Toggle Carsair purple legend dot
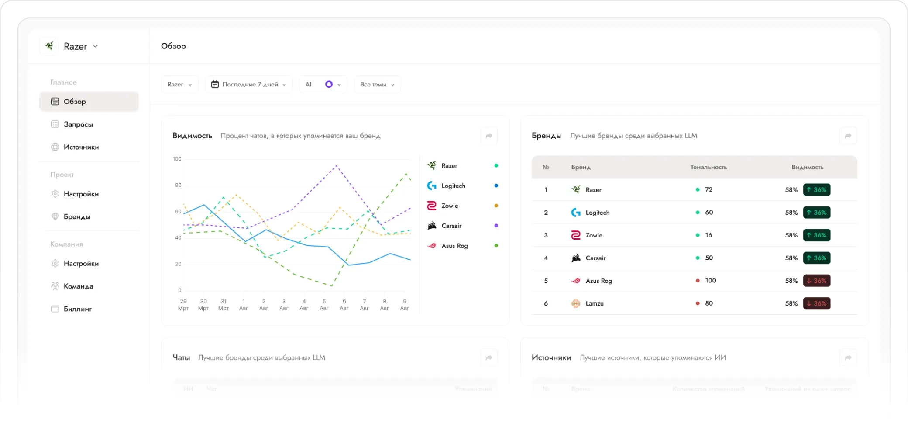Viewport: 908px width, 426px height. point(496,226)
